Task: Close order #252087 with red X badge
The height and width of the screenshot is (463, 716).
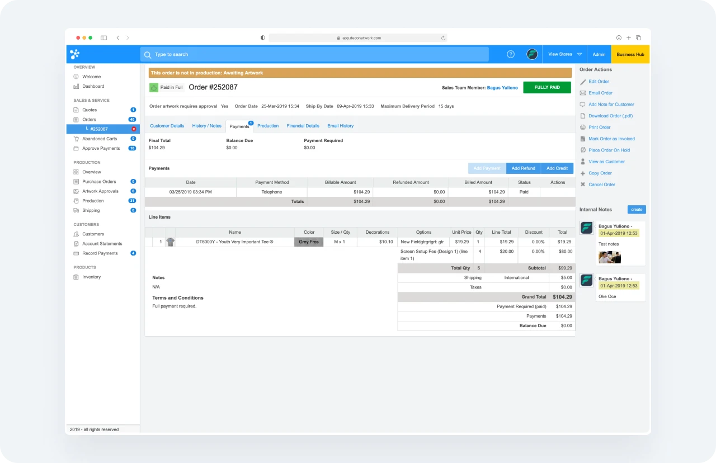Action: 134,129
